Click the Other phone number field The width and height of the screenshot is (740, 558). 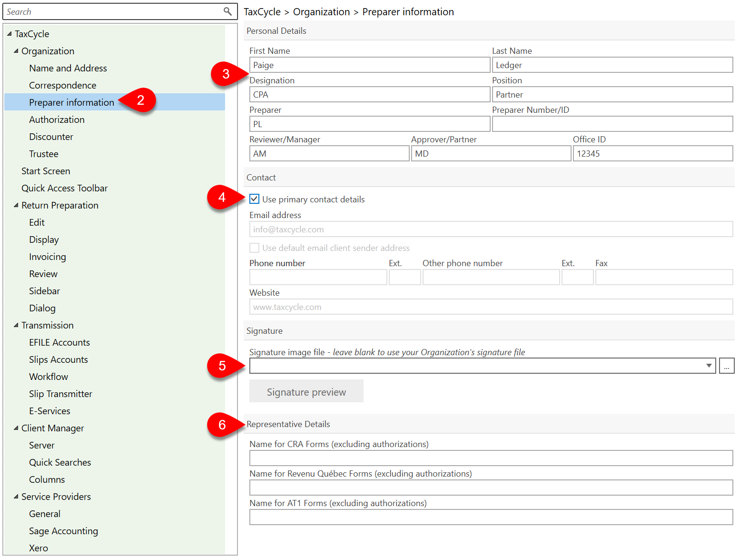coord(491,277)
